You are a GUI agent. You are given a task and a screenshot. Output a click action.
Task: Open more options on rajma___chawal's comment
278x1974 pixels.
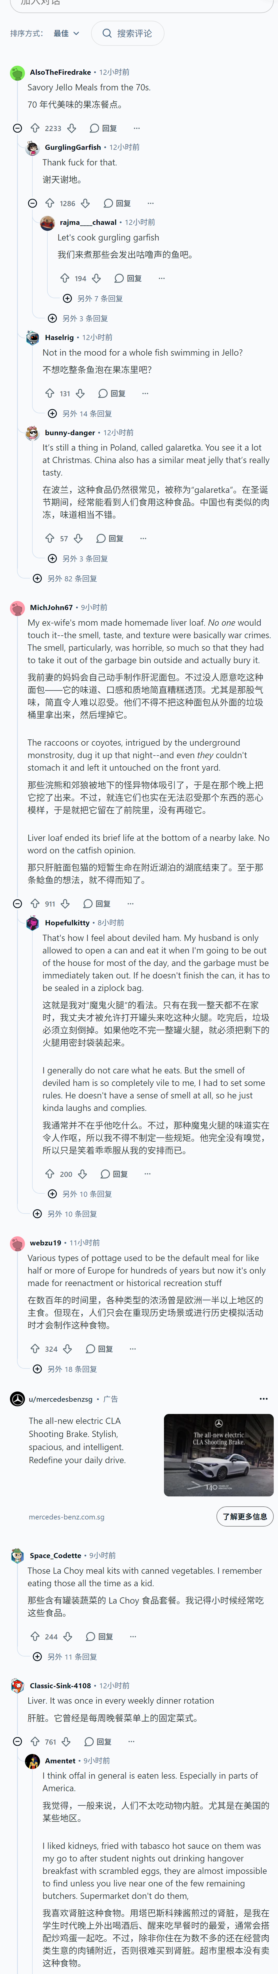[x=161, y=278]
